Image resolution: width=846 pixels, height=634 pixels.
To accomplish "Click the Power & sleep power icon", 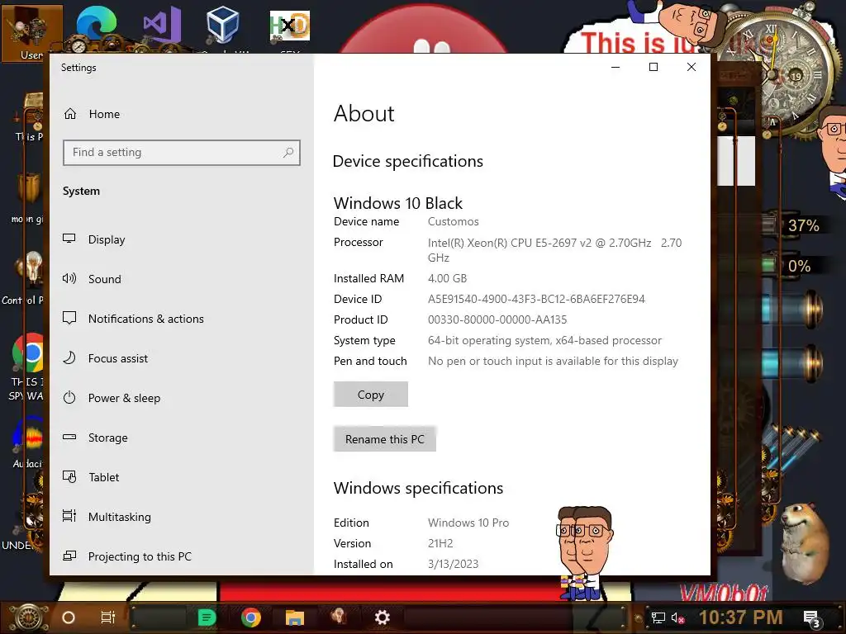I will tap(69, 398).
